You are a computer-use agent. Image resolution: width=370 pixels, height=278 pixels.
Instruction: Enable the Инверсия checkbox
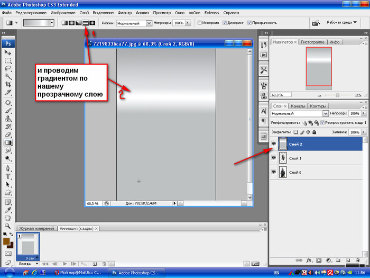pos(199,23)
